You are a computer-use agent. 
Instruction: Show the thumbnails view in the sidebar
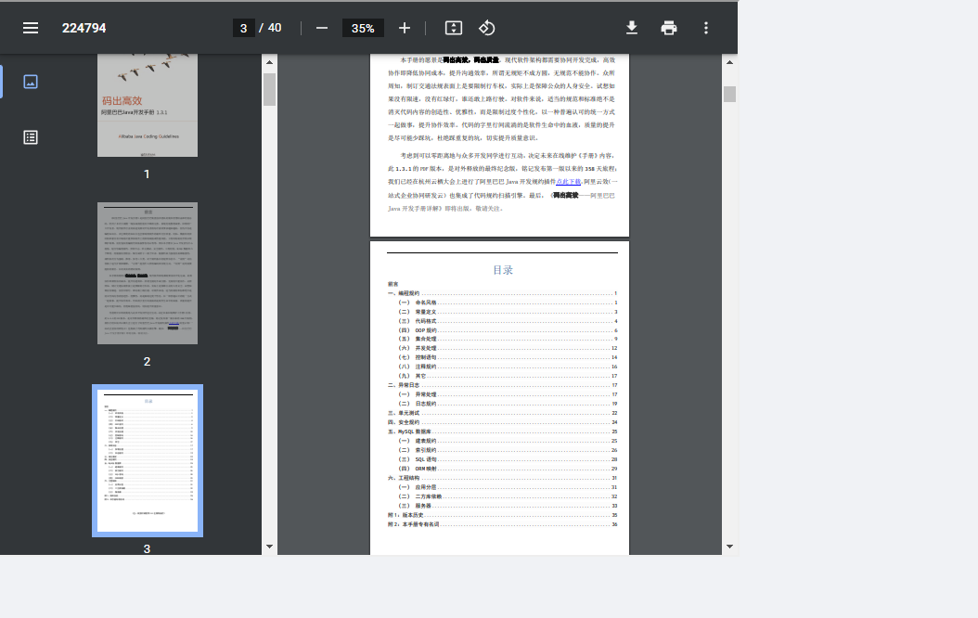[31, 82]
